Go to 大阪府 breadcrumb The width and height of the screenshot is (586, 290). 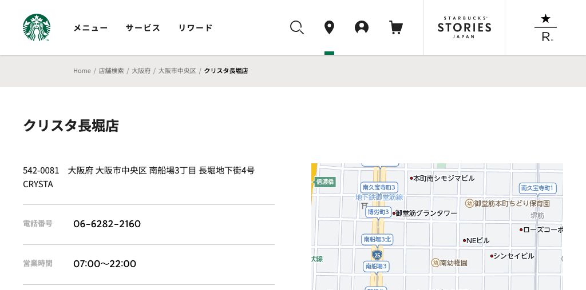click(141, 71)
